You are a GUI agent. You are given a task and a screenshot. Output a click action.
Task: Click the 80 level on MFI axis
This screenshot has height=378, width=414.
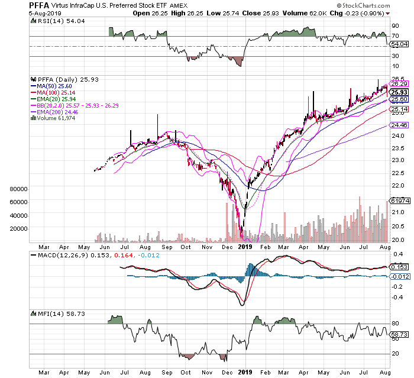pyautogui.click(x=395, y=324)
